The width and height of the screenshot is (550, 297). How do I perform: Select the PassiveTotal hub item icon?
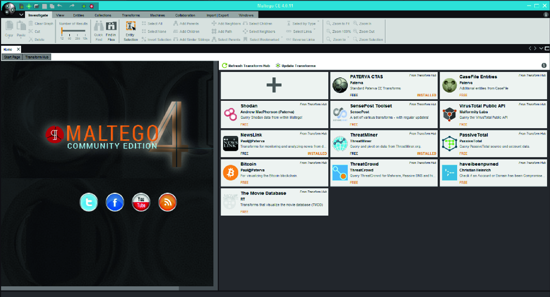tap(449, 143)
